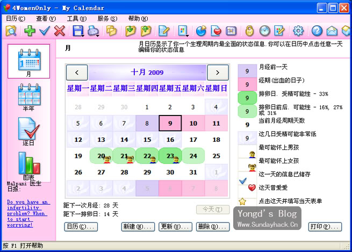Open the 帮助(H) menu

[x=138, y=18]
